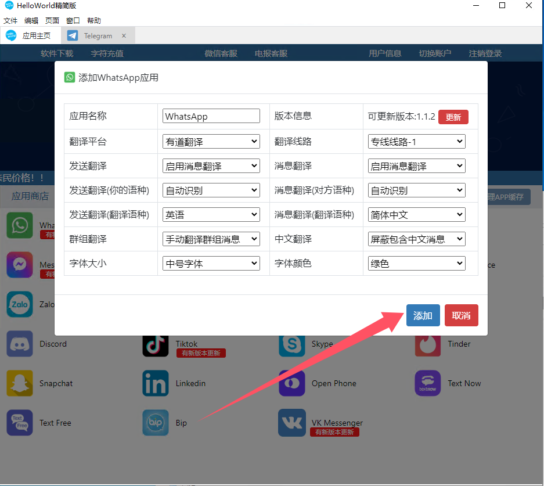Open the 消息翻译 dropdown
Viewport: 544px width, 486px height.
coord(416,166)
